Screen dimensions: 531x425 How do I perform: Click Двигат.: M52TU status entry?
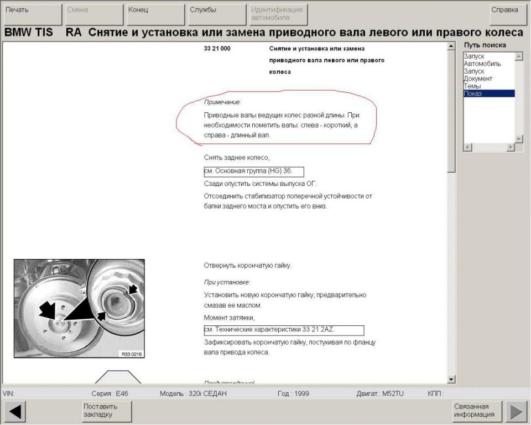tap(380, 393)
